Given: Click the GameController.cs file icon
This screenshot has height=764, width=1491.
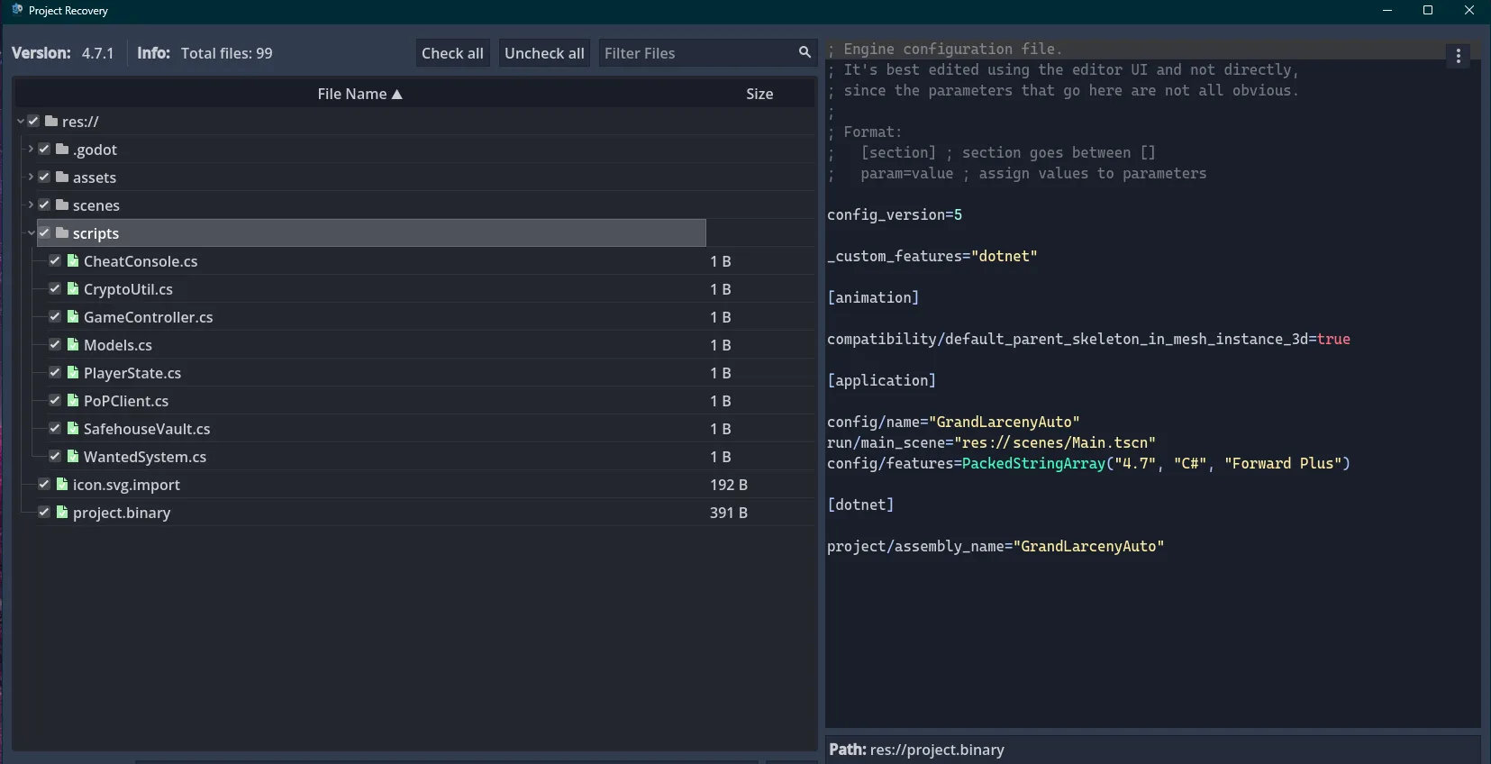Looking at the screenshot, I should click(73, 316).
